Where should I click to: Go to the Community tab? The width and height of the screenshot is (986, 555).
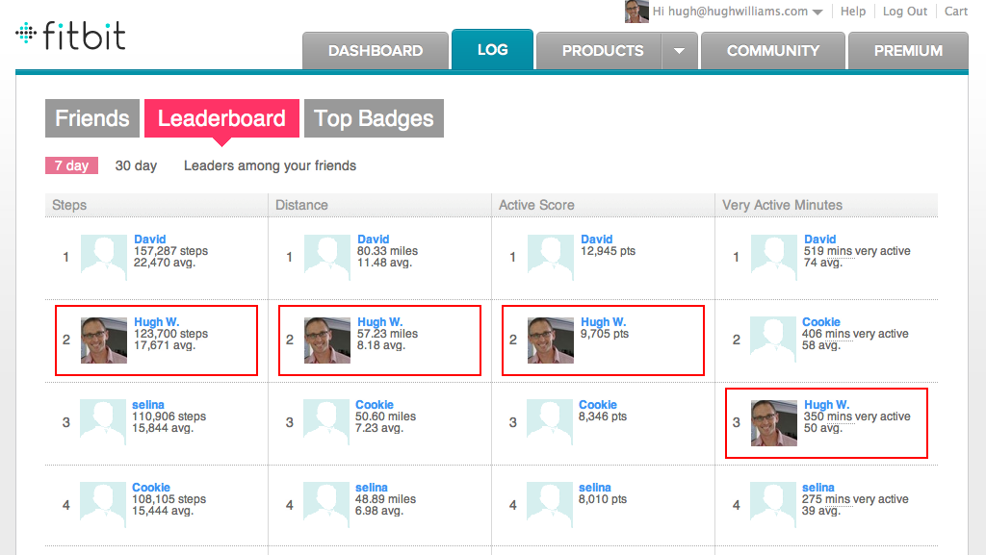pos(772,51)
